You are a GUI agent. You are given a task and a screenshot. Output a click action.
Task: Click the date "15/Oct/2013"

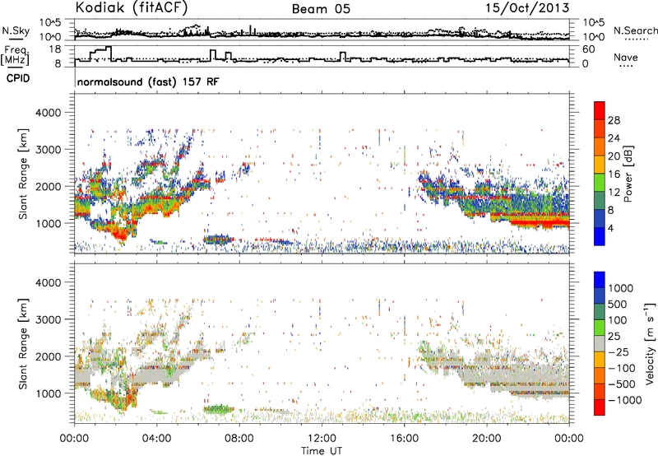527,8
